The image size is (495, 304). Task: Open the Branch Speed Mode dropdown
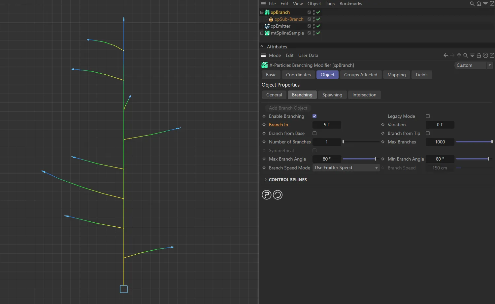pos(346,168)
